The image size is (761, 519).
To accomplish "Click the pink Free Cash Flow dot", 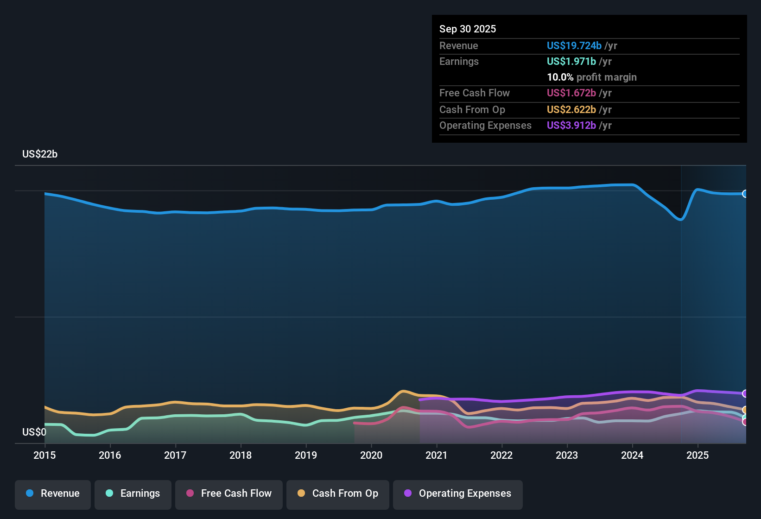I will point(190,493).
